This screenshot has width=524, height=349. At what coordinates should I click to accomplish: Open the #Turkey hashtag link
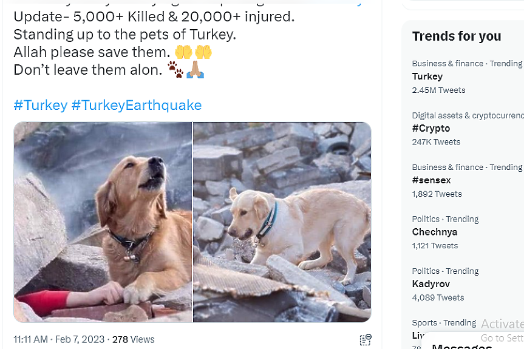pyautogui.click(x=40, y=105)
